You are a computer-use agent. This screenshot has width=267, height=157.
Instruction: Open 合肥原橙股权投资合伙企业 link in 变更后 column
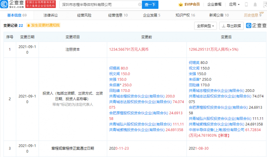218,107
